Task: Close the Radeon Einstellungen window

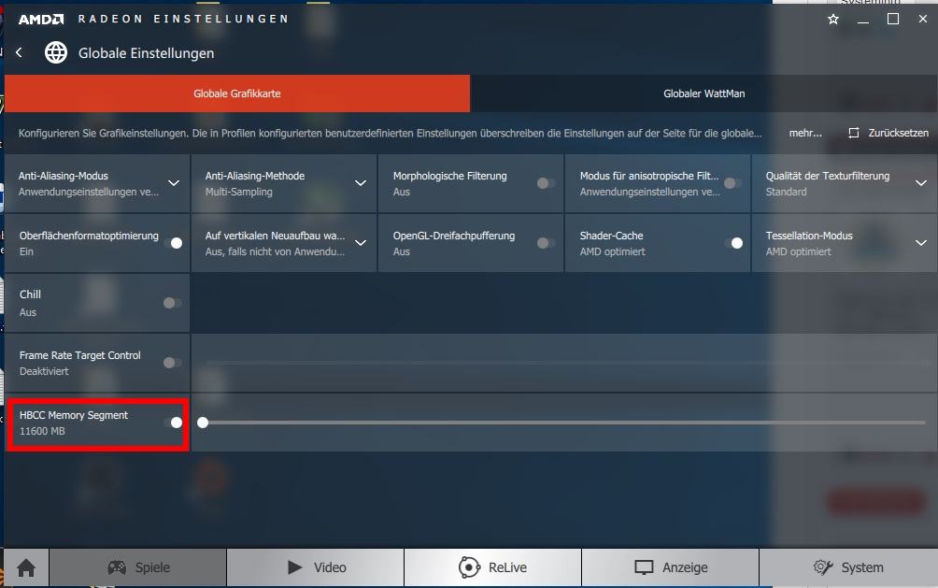Action: coord(922,19)
